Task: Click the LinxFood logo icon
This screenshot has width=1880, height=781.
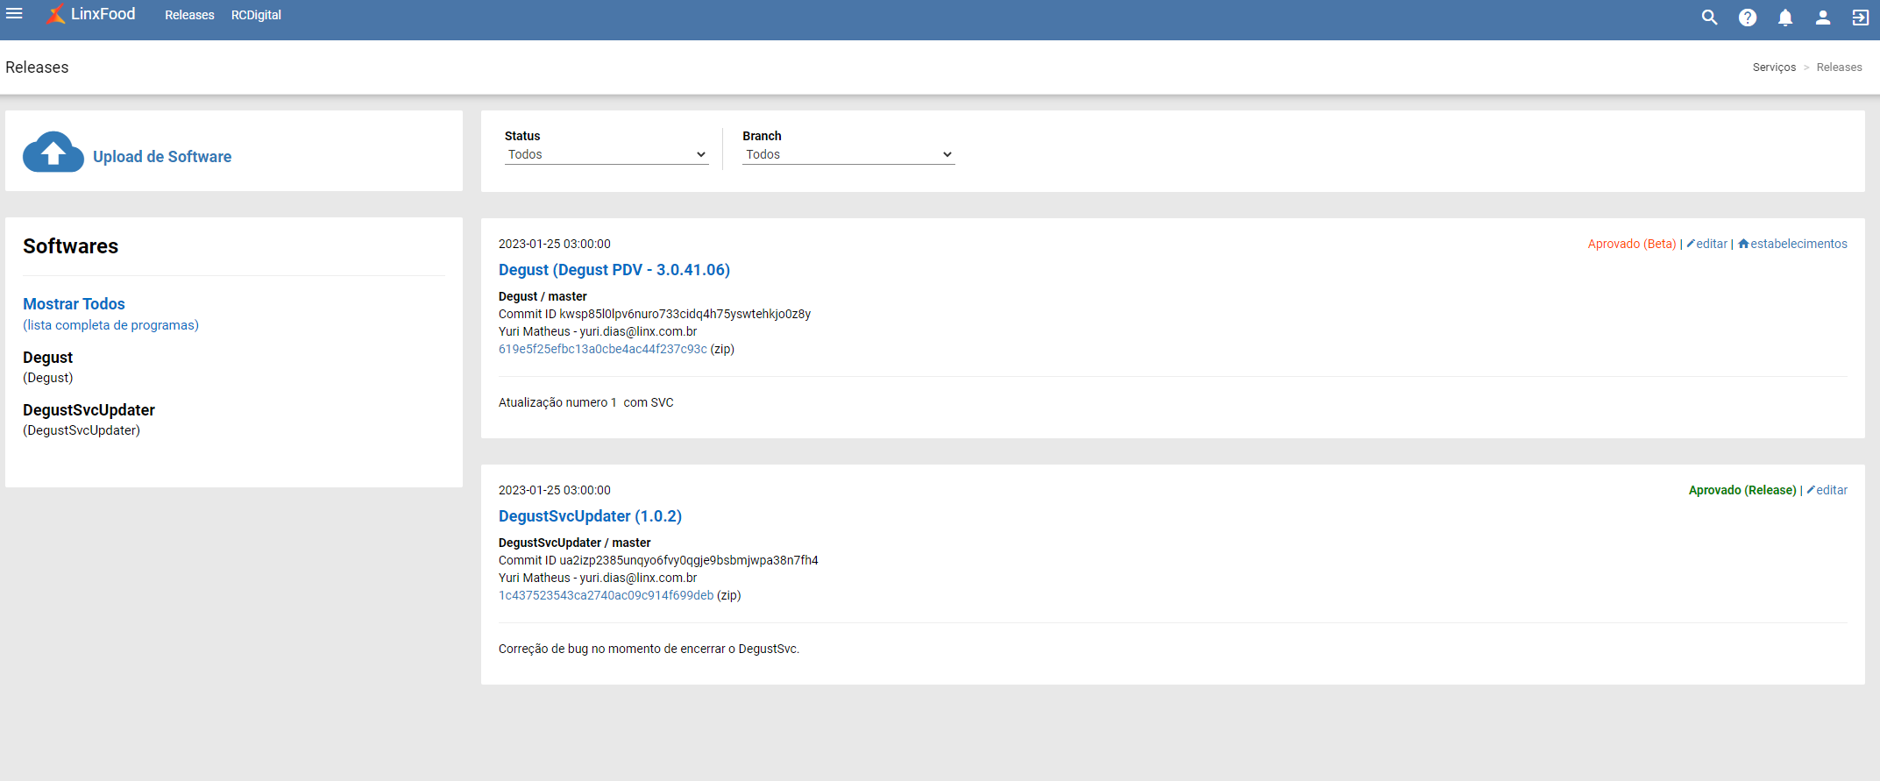Action: tap(55, 14)
